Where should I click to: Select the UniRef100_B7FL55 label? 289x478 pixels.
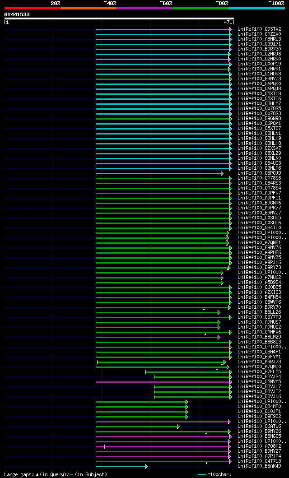(260, 371)
